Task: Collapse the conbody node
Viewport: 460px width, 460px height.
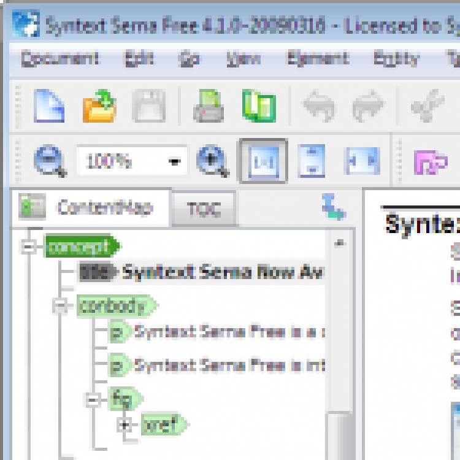Action: (x=60, y=305)
